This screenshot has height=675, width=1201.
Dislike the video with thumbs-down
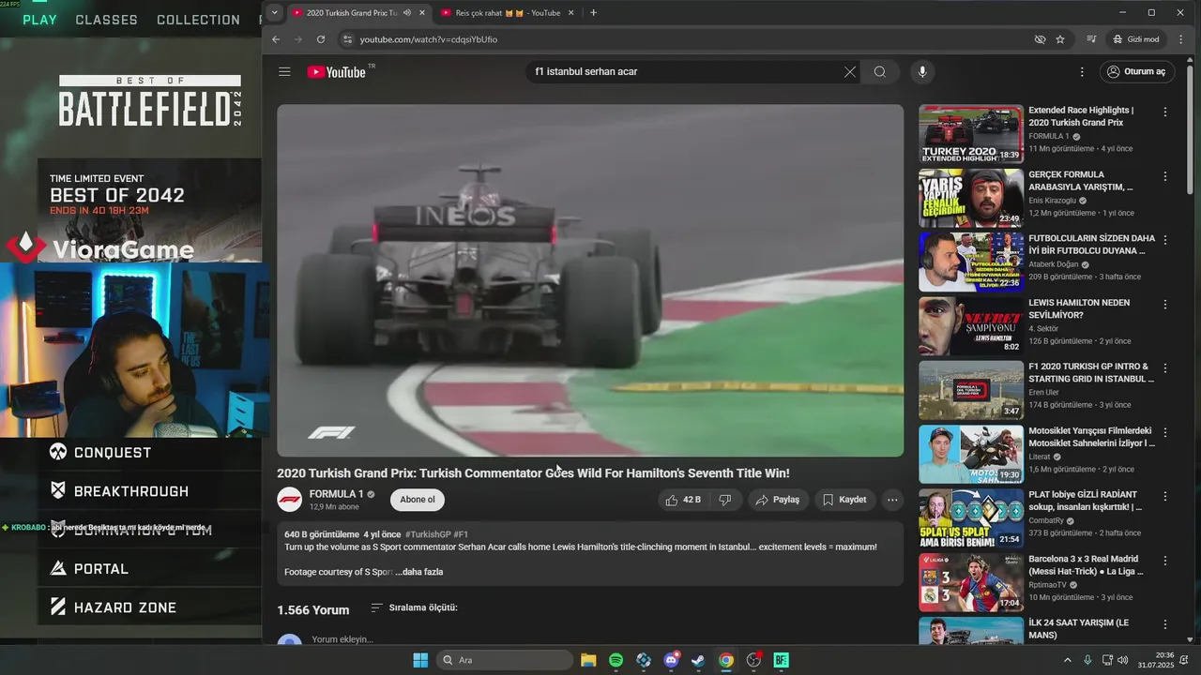coord(725,500)
